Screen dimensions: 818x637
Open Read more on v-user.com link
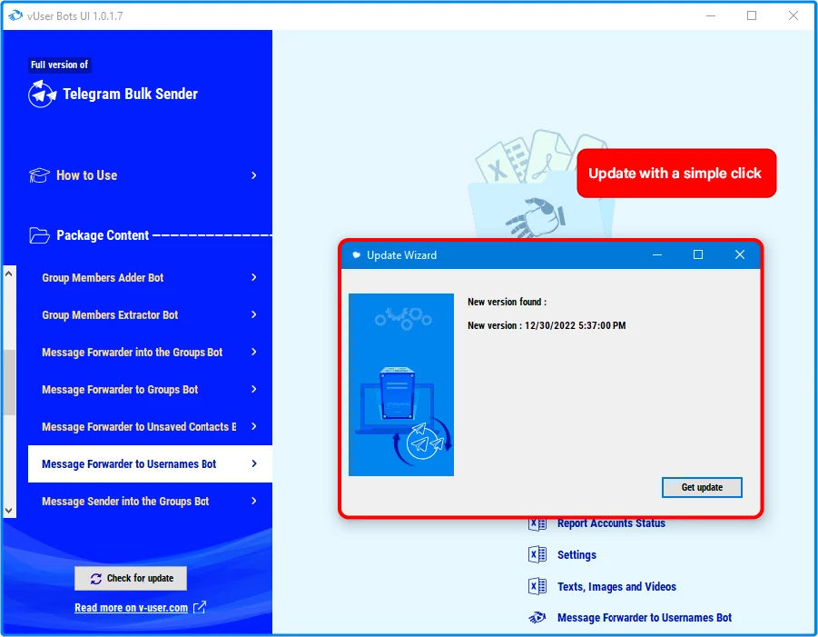131,608
